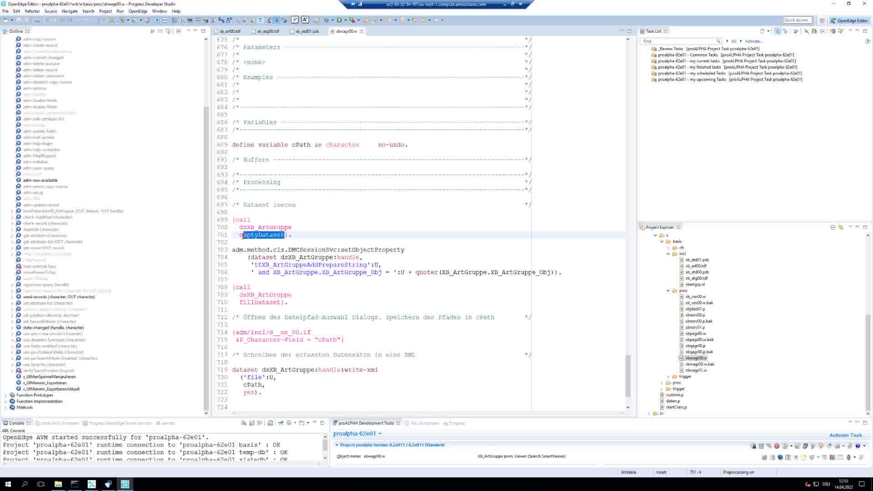Open the Navigate menu
This screenshot has height=491, width=873.
pos(70,11)
